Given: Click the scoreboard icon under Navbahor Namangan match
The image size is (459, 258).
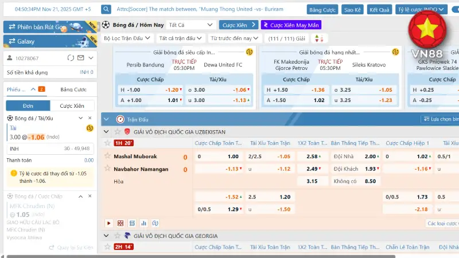Looking at the screenshot, I should [131, 223].
